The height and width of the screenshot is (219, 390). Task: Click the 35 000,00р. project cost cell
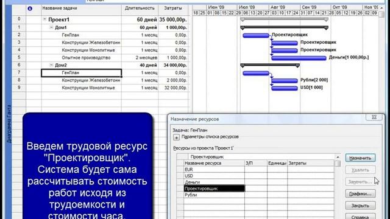(x=173, y=19)
